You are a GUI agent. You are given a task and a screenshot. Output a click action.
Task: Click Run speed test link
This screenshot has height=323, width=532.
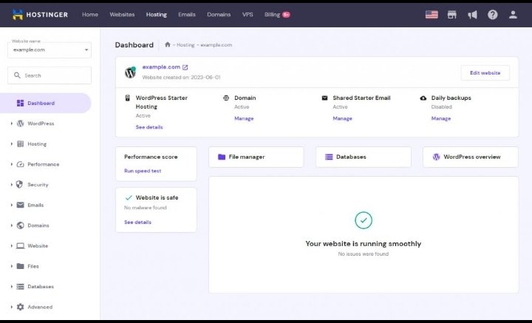tap(143, 171)
